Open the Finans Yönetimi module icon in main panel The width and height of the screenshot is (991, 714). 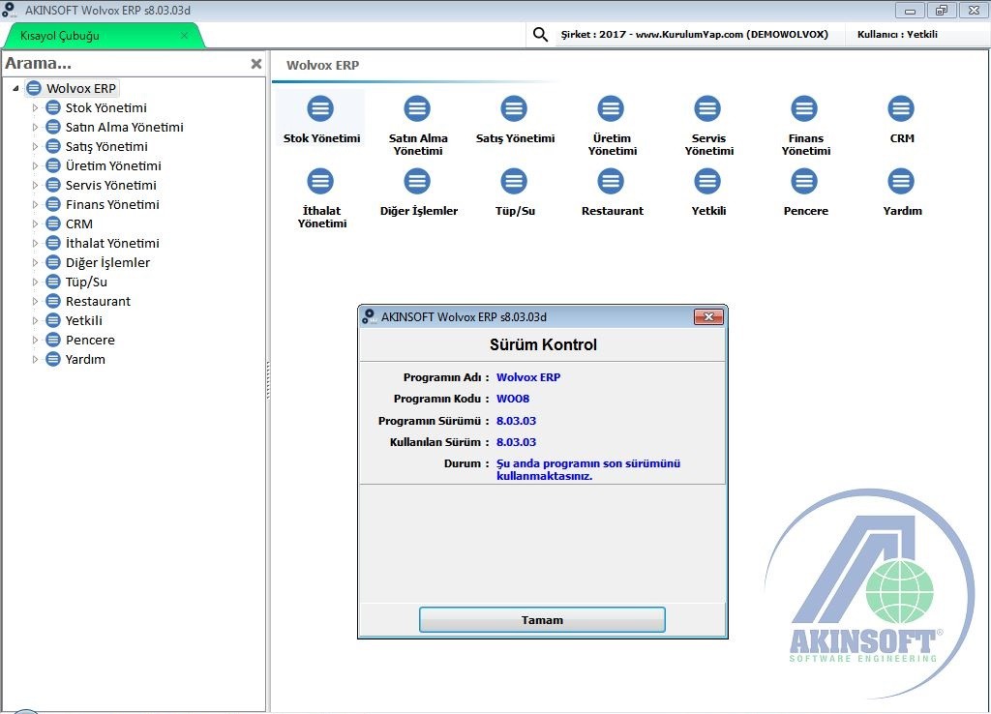tap(804, 108)
